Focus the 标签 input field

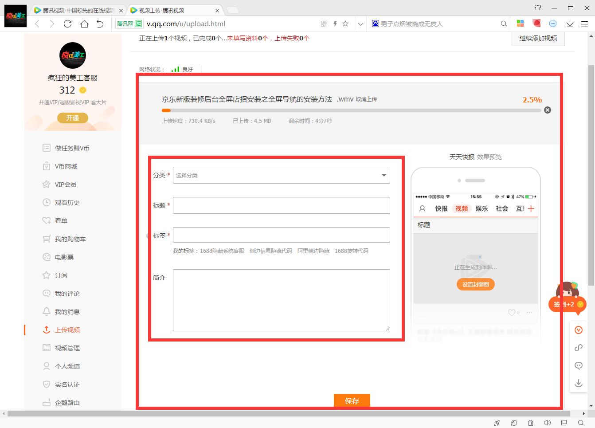(x=282, y=235)
